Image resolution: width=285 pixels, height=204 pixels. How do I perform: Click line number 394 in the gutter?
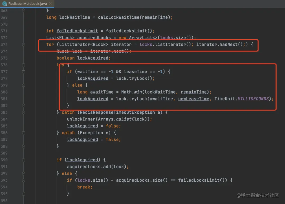(4, 187)
